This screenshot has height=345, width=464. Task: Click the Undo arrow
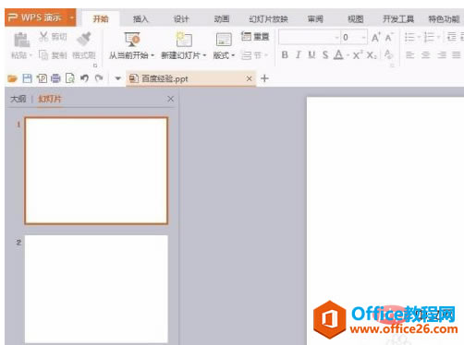[84, 78]
